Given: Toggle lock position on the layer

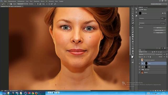Looking at the screenshot, I should tap(148, 57).
